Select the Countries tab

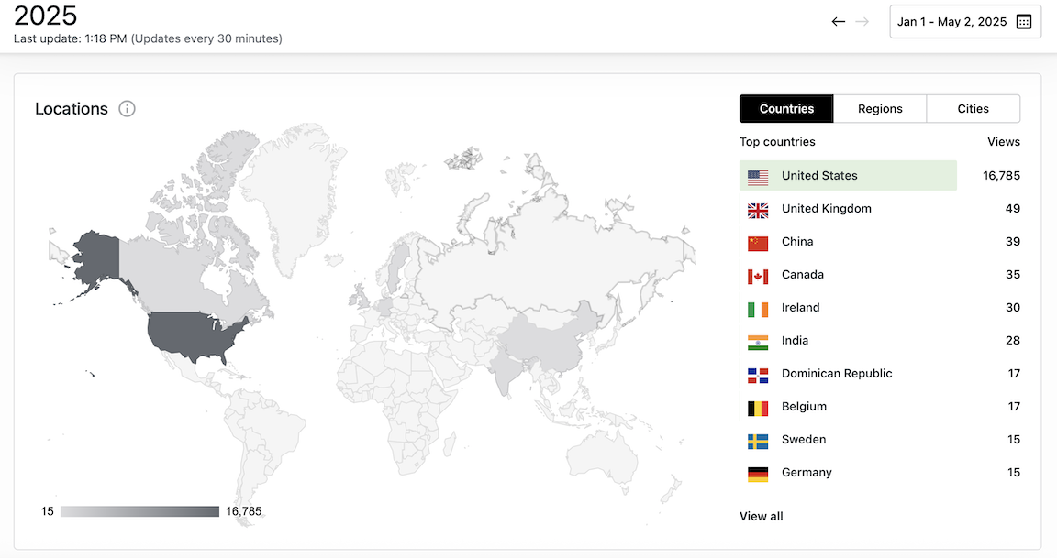[x=786, y=109]
